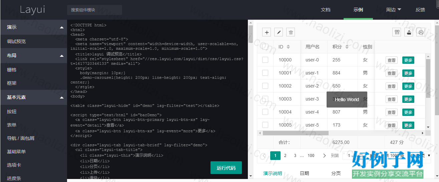The image size is (439, 182).
Task: Toggle the select-all checkbox in table header
Action: click(x=265, y=47)
